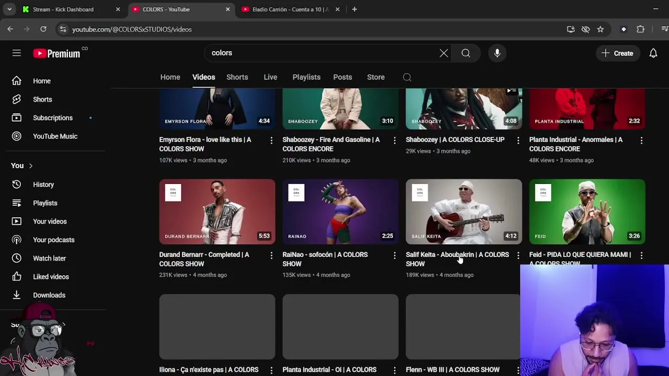Screen dimensions: 669x376
Task: Open options for Salif Keita video
Action: 518,255
